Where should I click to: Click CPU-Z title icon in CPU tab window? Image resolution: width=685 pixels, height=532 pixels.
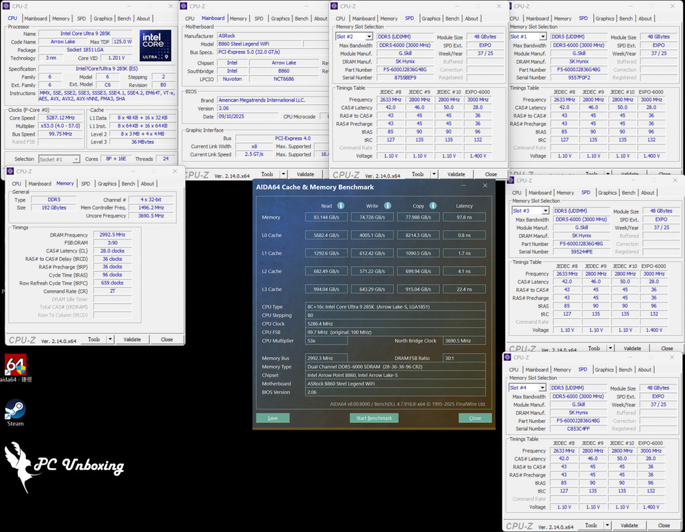[x=6, y=6]
